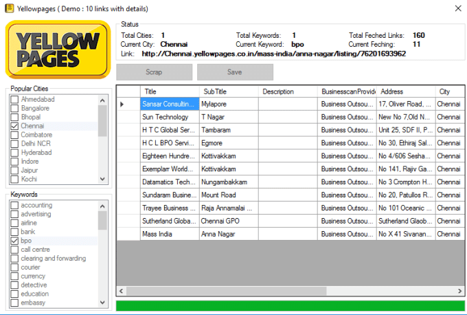Click the Description column header
467x315 pixels.
288,91
